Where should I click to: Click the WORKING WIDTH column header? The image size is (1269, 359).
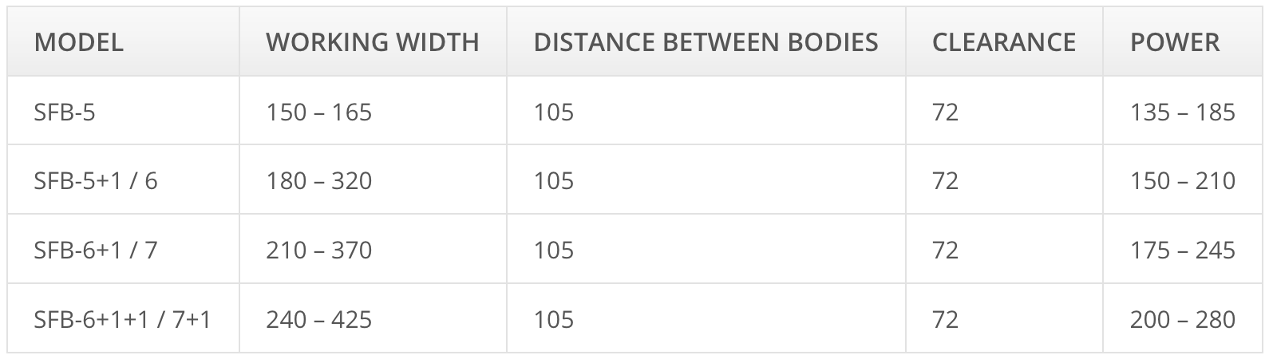coord(372,42)
